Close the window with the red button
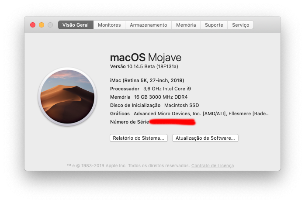The width and height of the screenshot is (305, 203). coord(33,25)
